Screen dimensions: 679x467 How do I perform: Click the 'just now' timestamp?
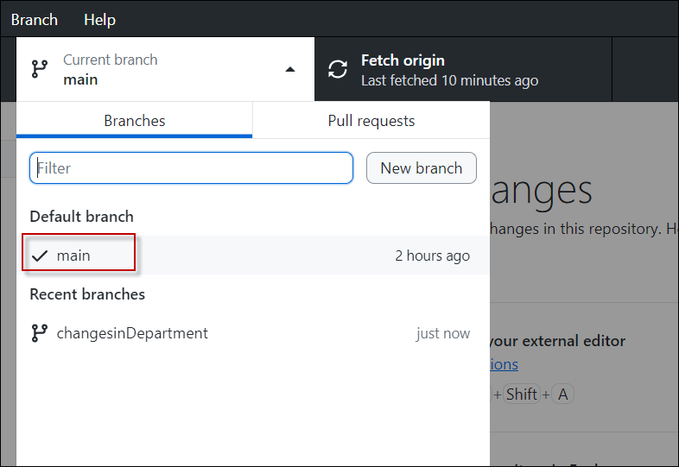(x=443, y=333)
